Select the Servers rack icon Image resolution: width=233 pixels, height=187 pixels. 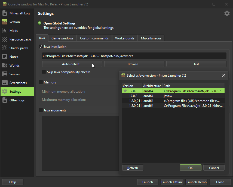tap(5, 74)
